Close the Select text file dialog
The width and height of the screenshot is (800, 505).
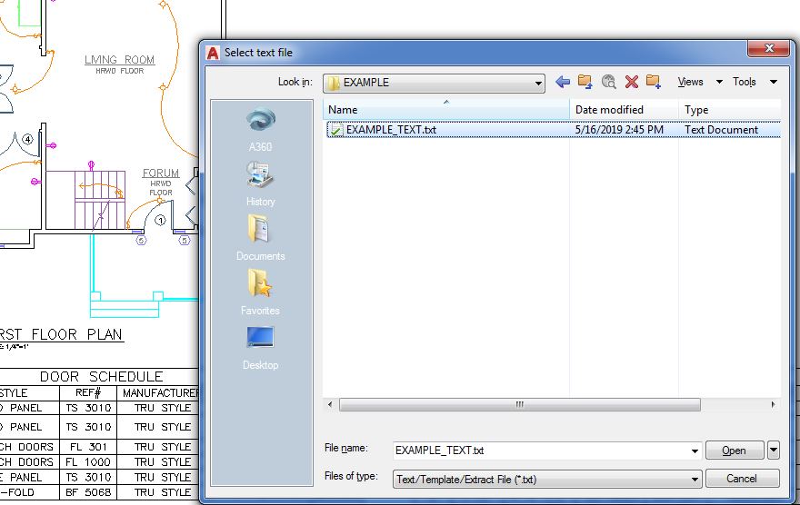(769, 48)
